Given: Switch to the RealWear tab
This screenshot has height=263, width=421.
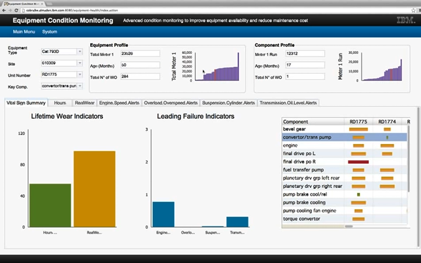Looking at the screenshot, I should click(x=85, y=103).
